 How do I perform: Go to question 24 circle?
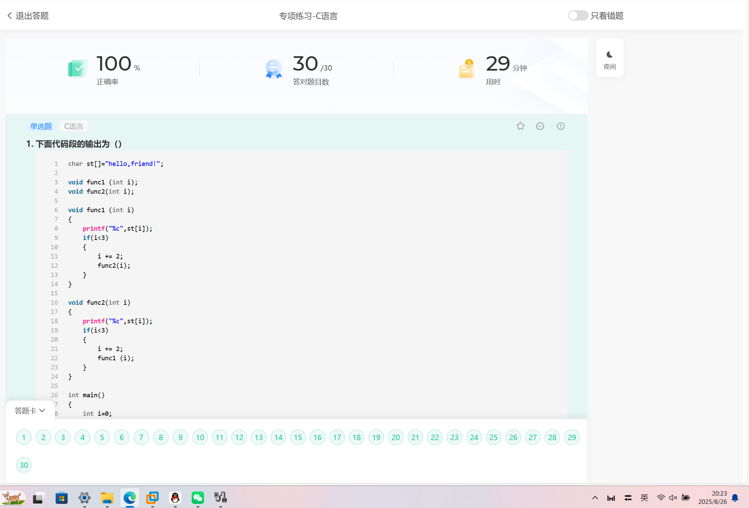pos(474,437)
